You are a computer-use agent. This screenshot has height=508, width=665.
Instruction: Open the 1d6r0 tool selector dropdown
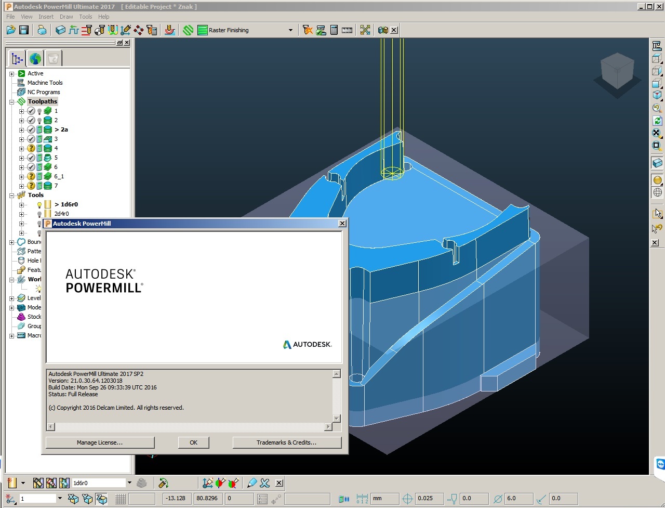point(129,483)
